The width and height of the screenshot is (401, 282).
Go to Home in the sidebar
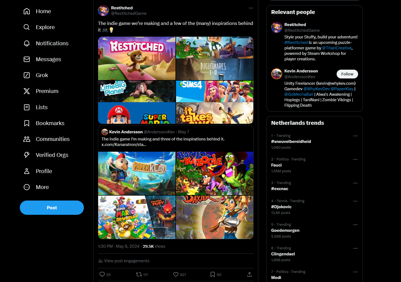(43, 11)
